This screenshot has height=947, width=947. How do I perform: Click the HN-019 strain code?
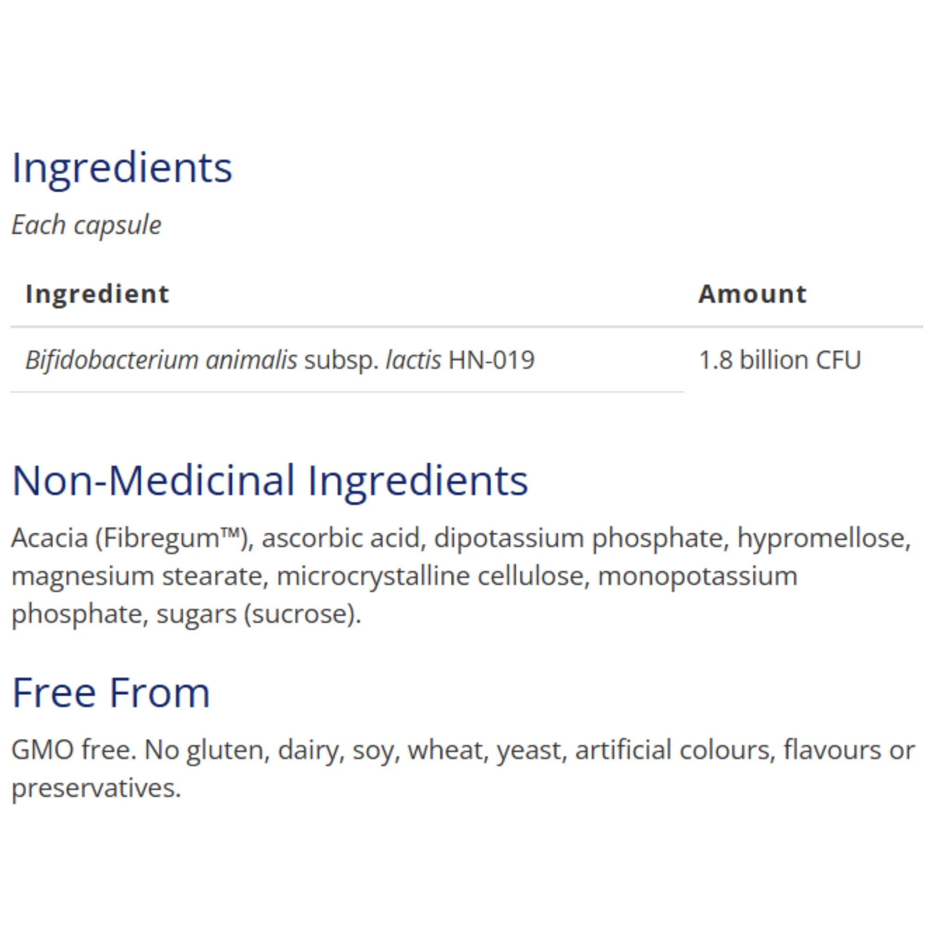491,360
